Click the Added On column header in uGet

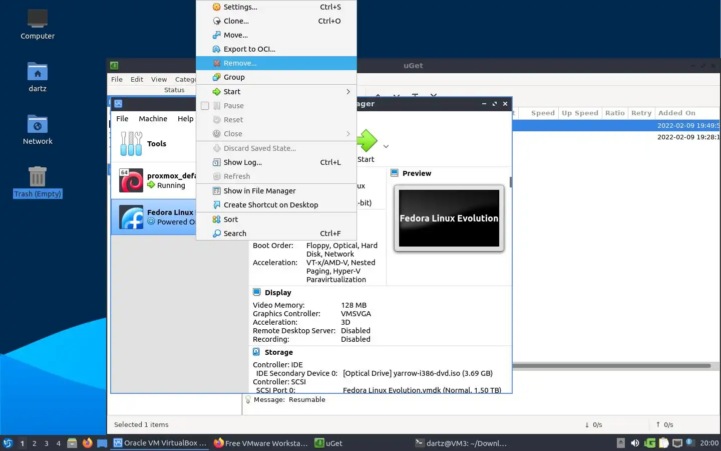[687, 113]
